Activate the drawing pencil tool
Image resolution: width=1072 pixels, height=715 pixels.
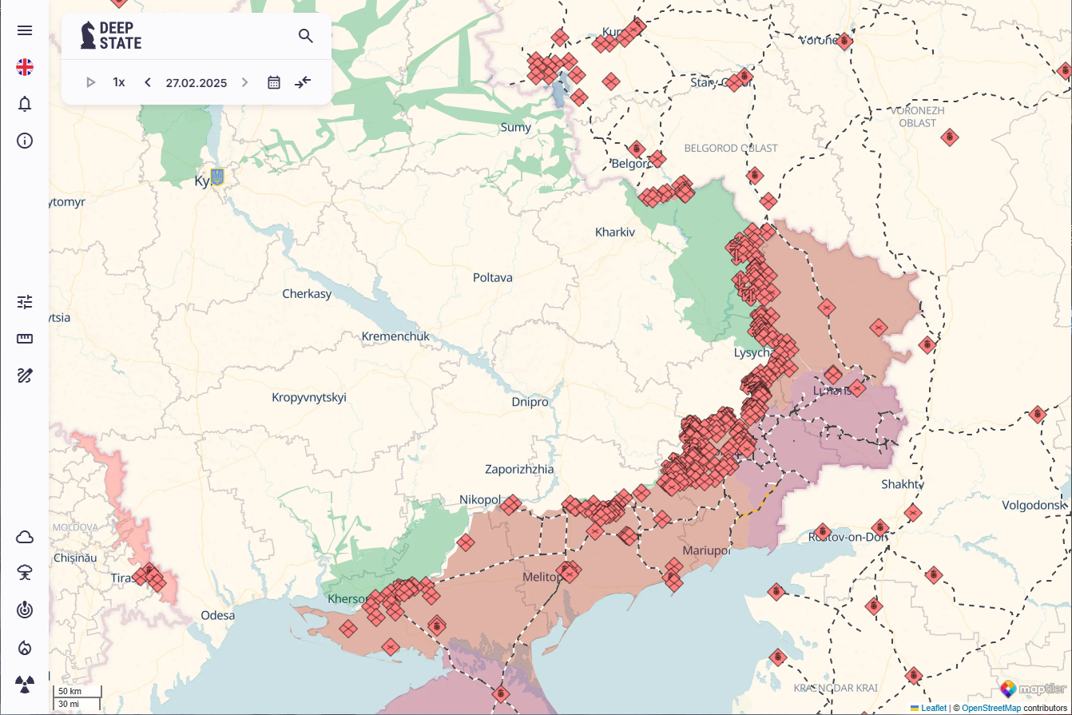coord(25,375)
